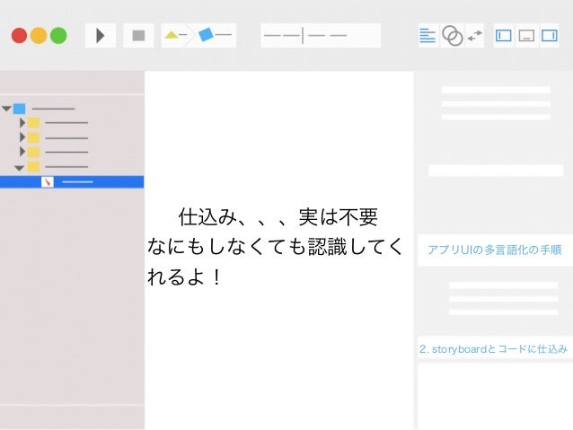
Task: Select the blue device destination in the scheme bar
Action: click(x=215, y=35)
